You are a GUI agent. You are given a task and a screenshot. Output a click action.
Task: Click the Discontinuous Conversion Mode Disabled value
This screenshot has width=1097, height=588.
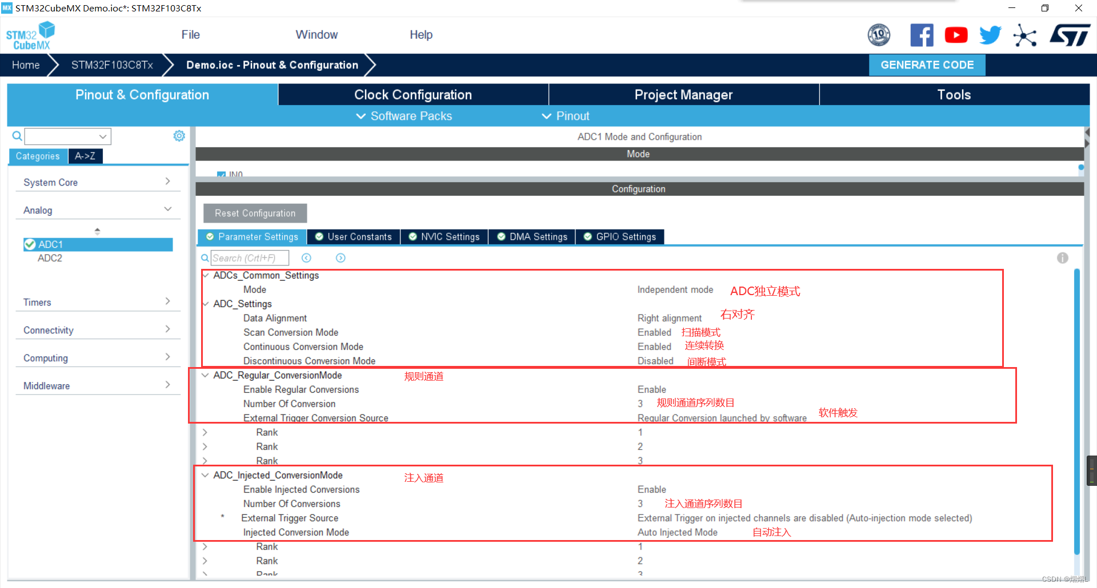pyautogui.click(x=655, y=361)
